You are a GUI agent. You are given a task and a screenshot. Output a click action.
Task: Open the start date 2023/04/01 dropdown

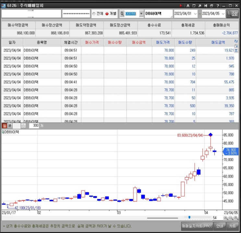tap(195, 14)
